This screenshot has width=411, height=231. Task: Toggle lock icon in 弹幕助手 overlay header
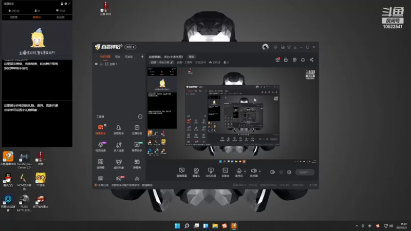[x=62, y=4]
